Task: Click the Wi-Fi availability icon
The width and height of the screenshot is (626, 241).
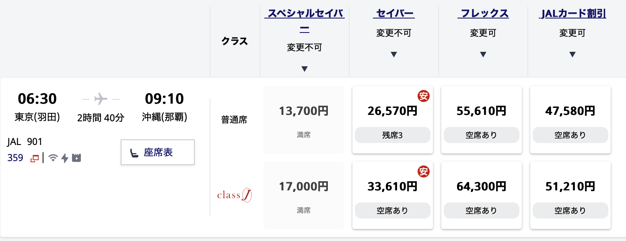Action: (x=53, y=158)
